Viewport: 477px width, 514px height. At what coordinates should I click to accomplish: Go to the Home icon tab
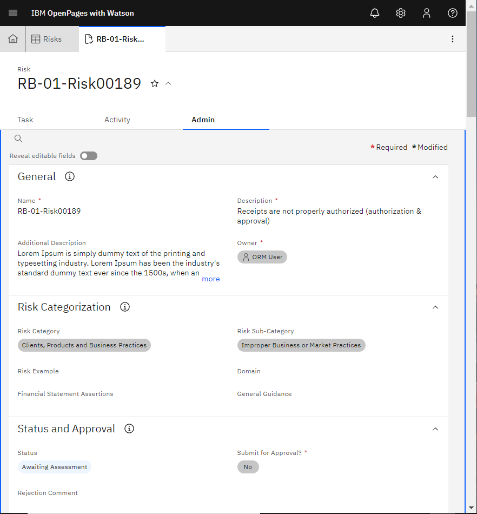12,38
